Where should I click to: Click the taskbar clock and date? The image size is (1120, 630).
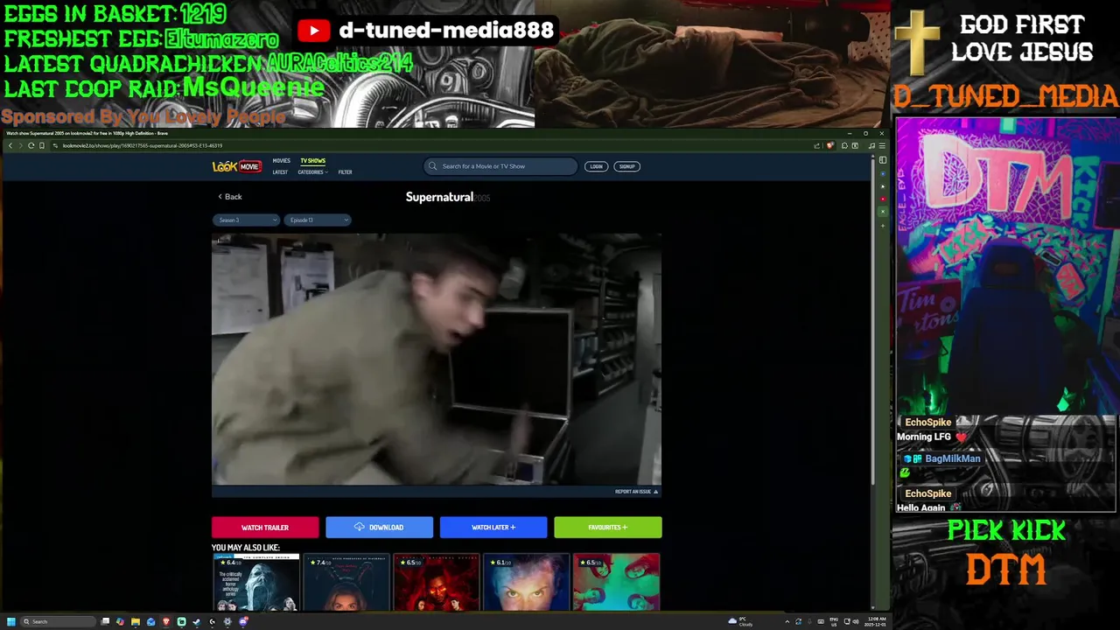[876, 621]
